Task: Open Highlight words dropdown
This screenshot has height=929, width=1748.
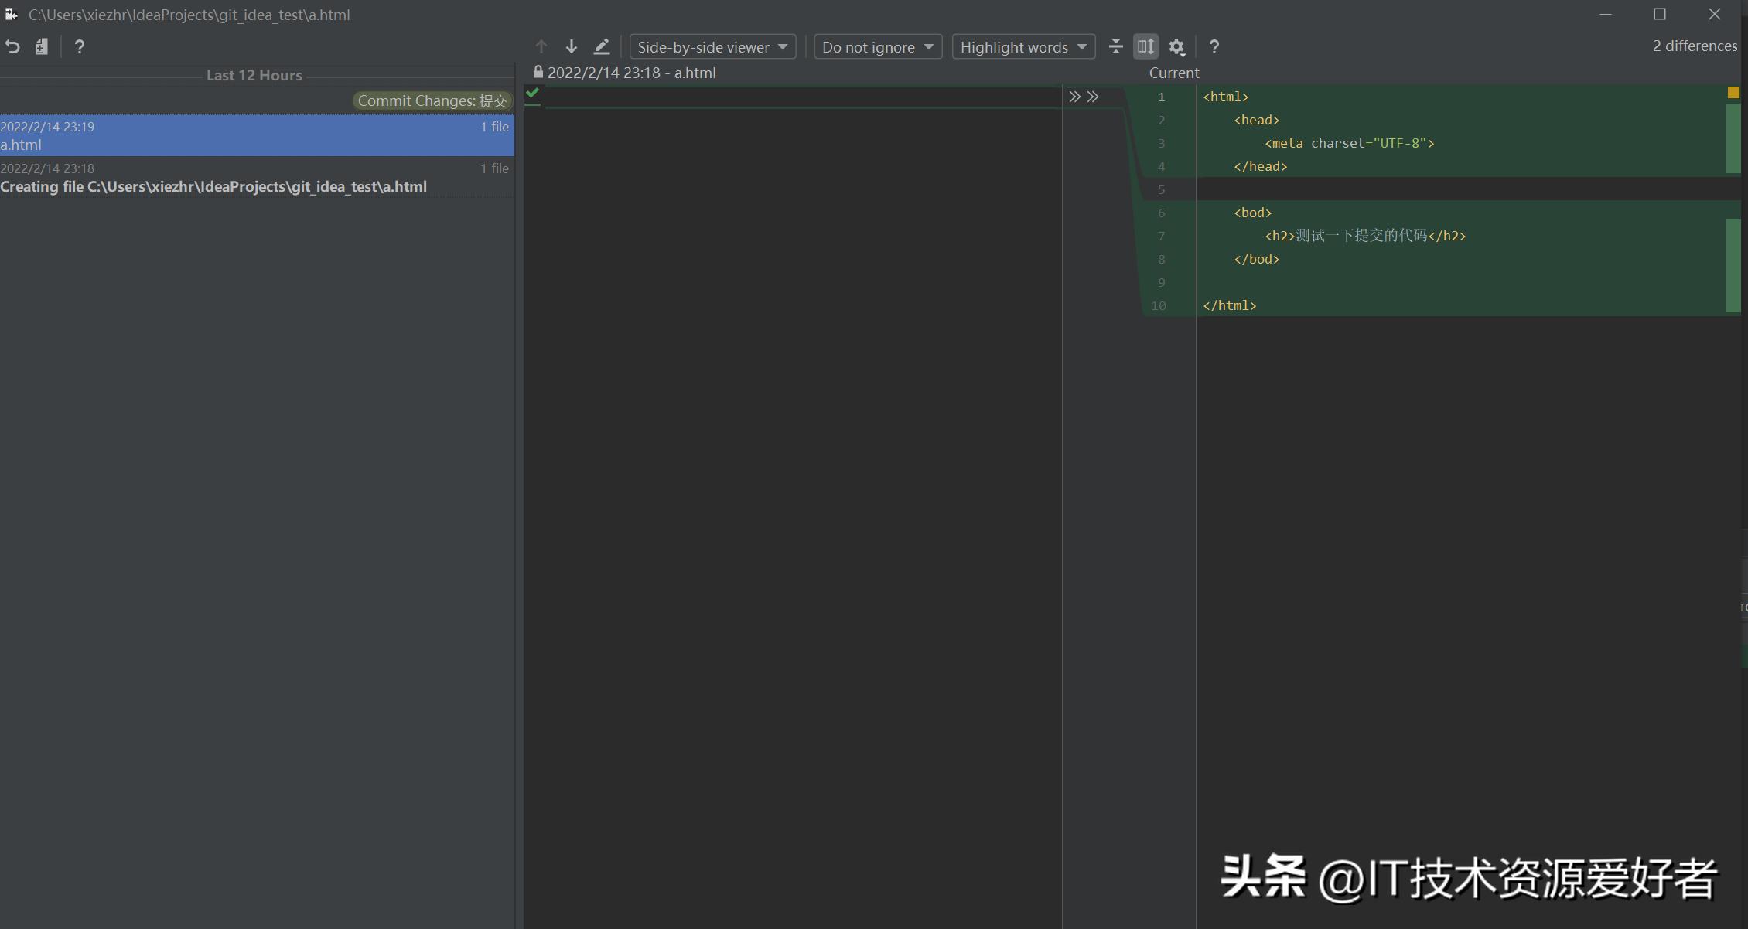Action: [1023, 46]
